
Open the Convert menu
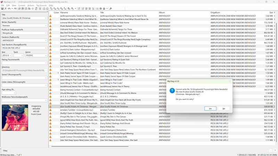pyautogui.click(x=22, y=6)
